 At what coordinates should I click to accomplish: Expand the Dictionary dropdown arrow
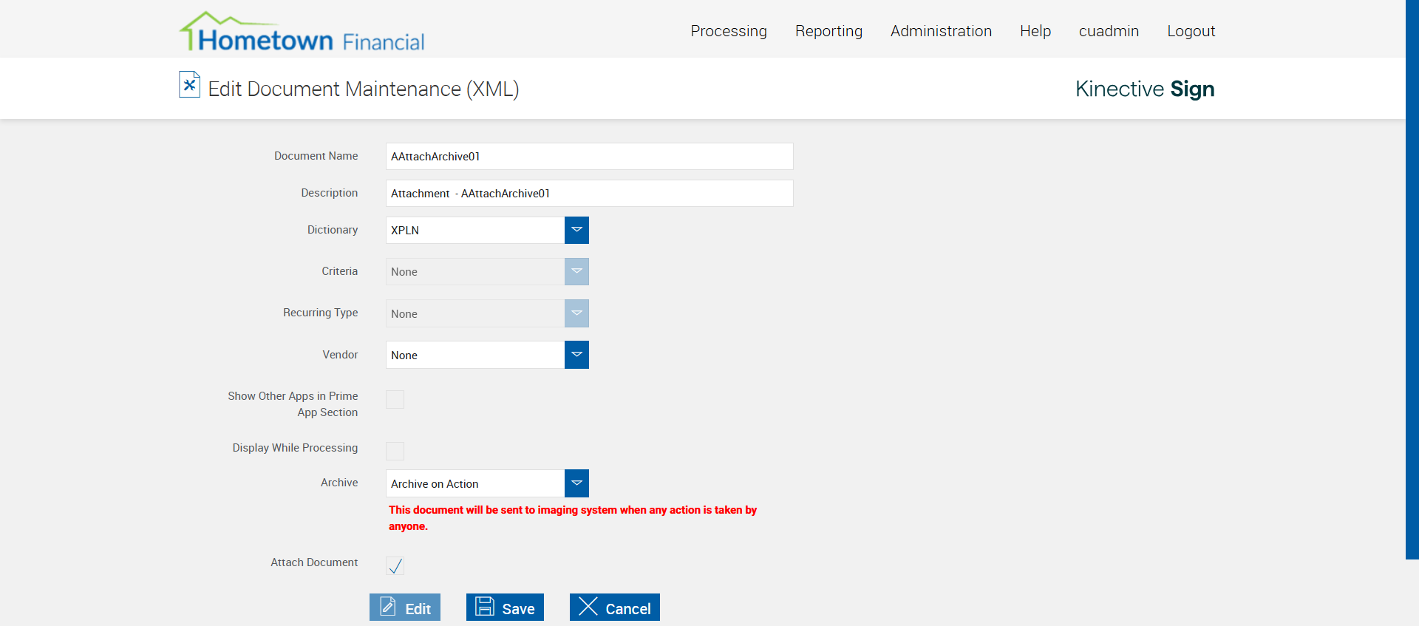576,230
